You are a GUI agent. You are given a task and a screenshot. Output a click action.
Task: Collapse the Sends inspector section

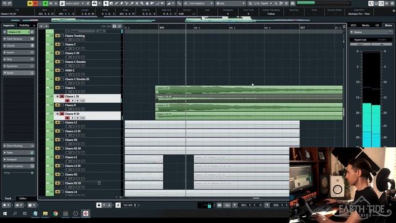coord(19,73)
